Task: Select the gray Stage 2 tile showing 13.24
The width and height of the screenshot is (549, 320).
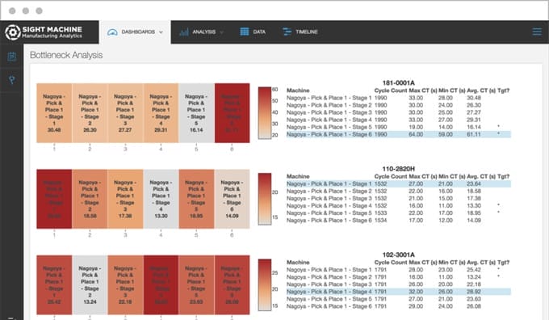Action: point(90,284)
